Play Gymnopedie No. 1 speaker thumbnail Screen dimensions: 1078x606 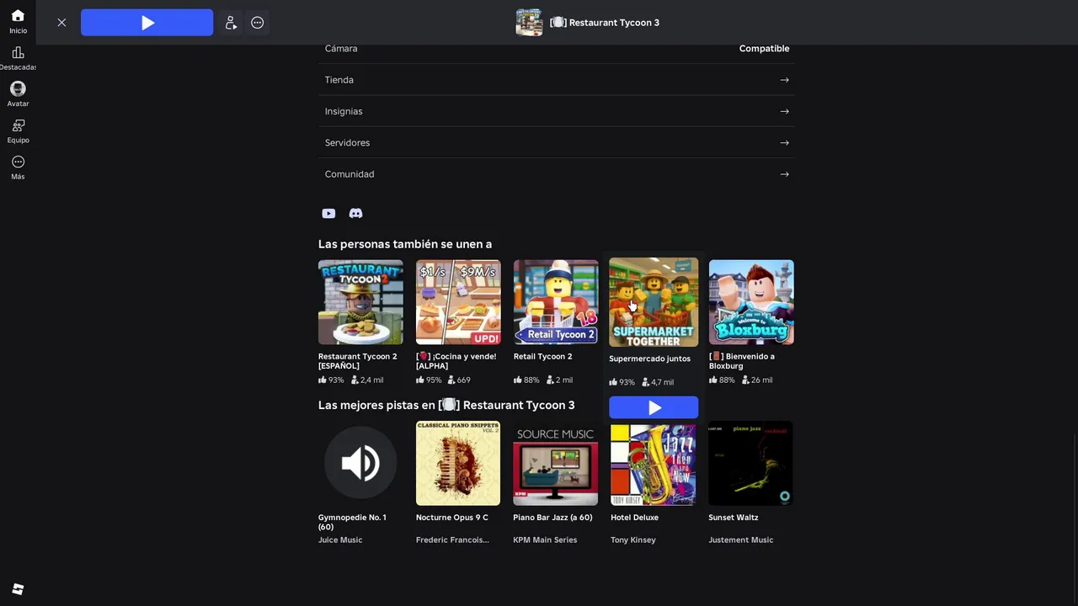point(360,464)
